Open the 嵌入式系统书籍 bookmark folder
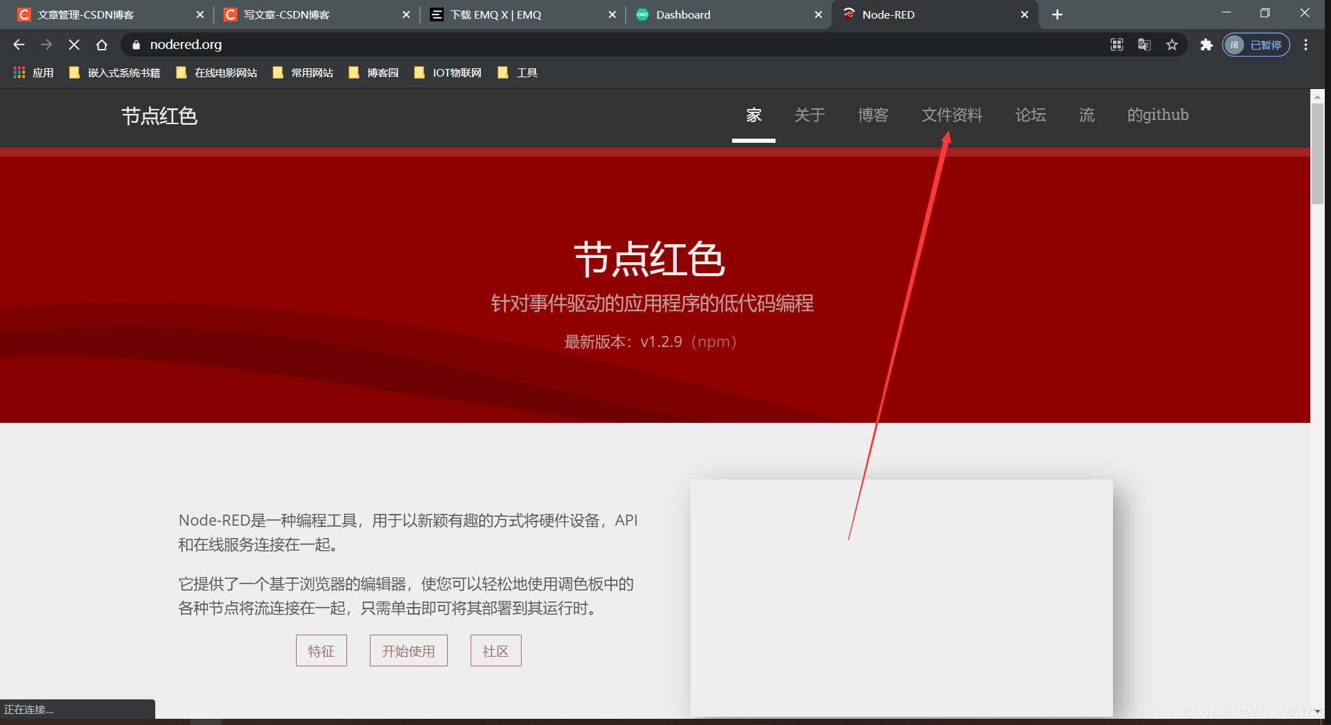The image size is (1331, 725). pos(115,72)
